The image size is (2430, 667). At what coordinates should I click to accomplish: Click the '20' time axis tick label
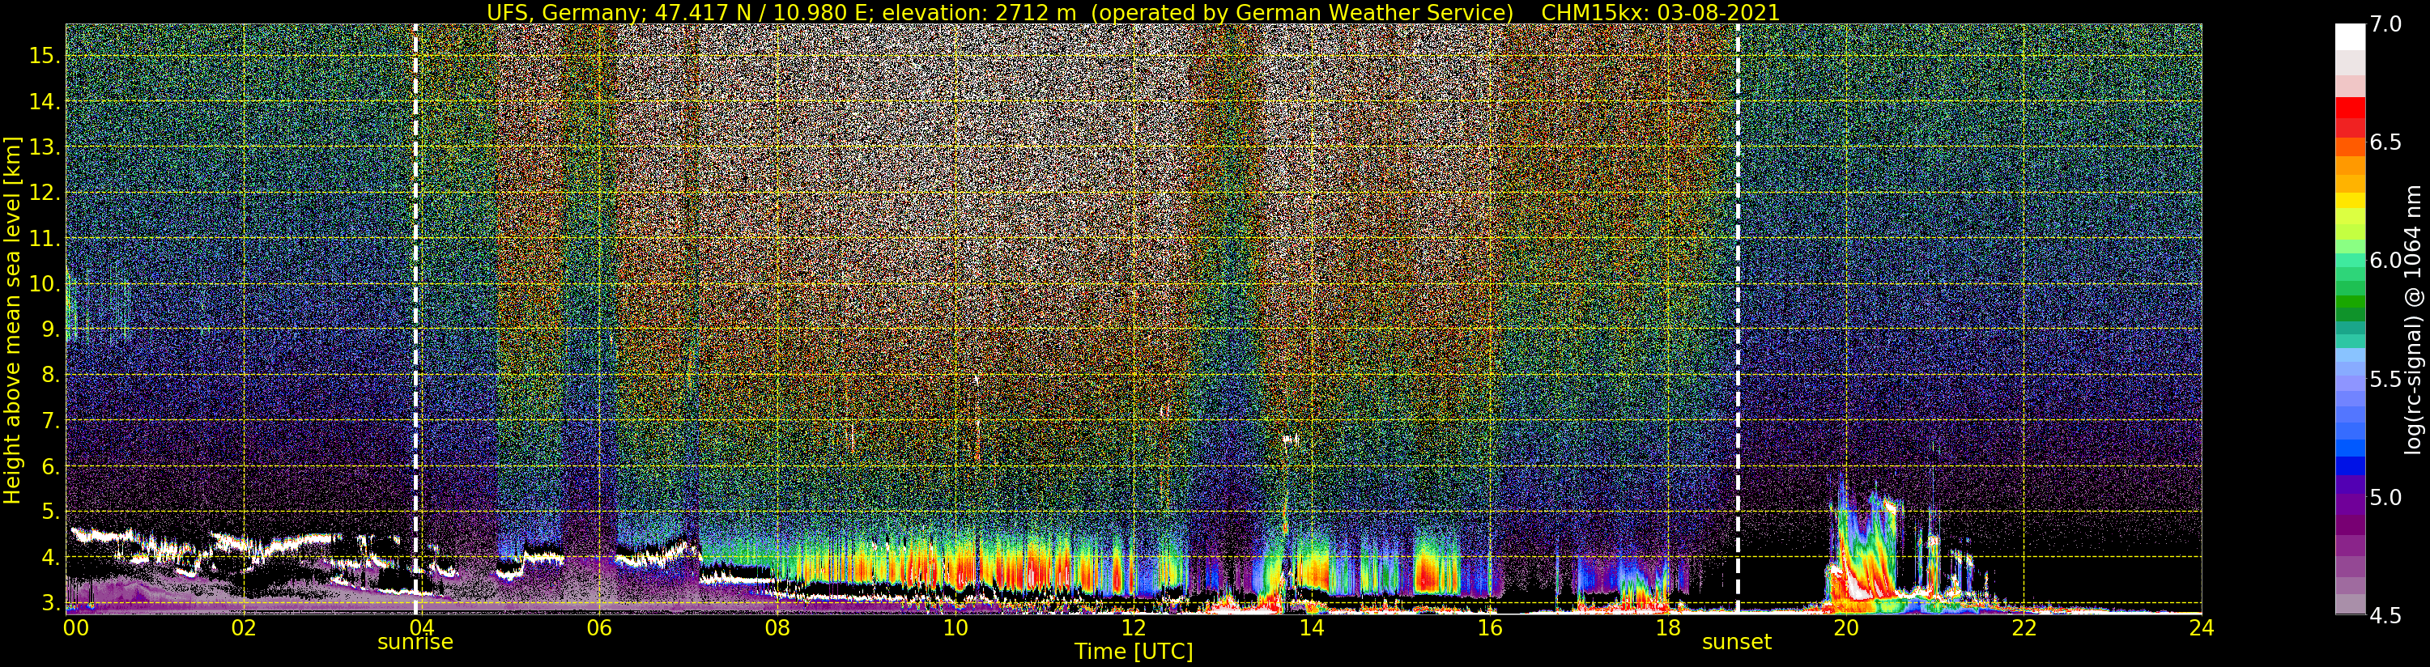click(1845, 627)
